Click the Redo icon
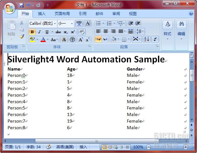The height and width of the screenshot is (153, 197). [x=38, y=5]
